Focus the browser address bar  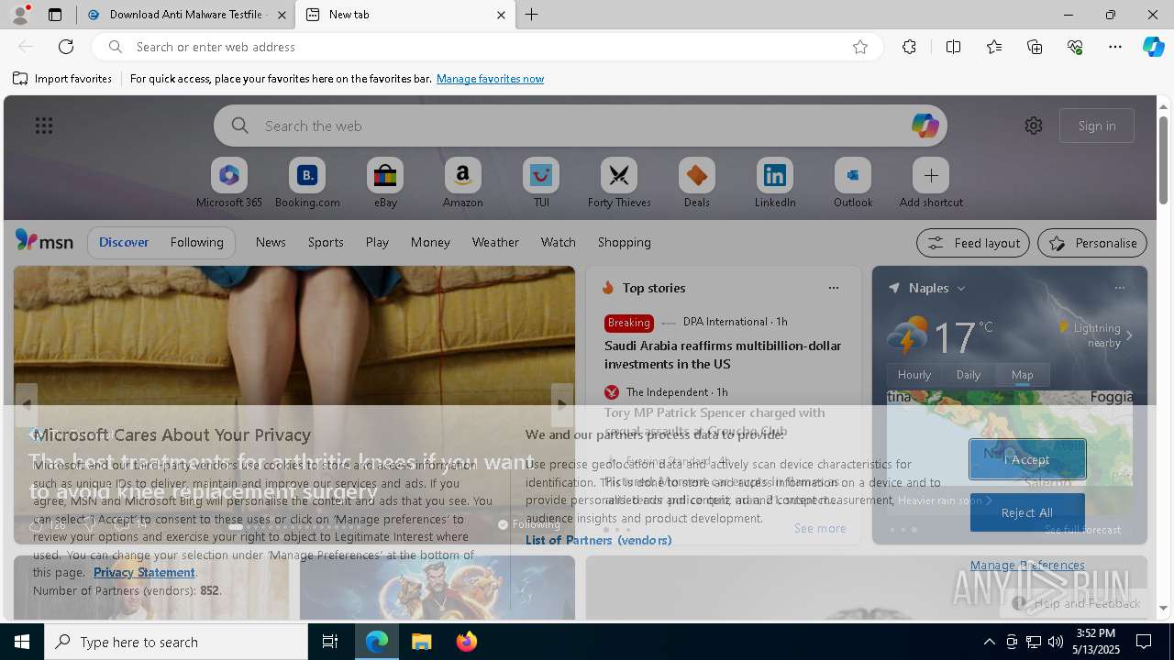(486, 47)
